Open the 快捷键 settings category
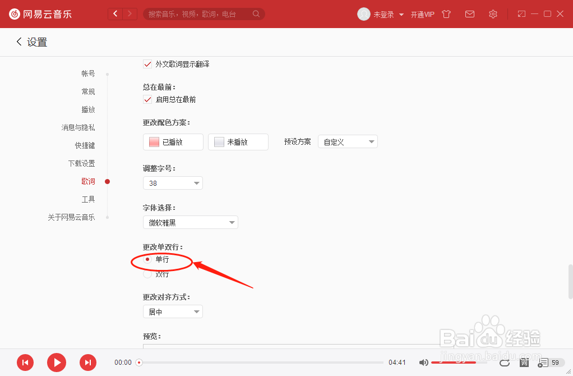The height and width of the screenshot is (376, 573). (85, 145)
